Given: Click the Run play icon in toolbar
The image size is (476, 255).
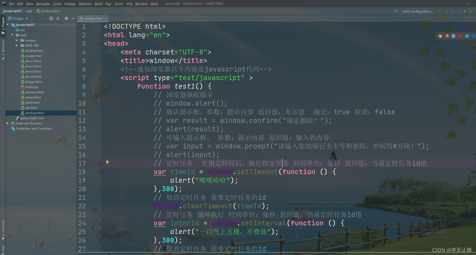Looking at the screenshot, I should (440, 11).
